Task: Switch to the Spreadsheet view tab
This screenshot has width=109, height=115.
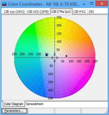Action: pyautogui.click(x=35, y=104)
